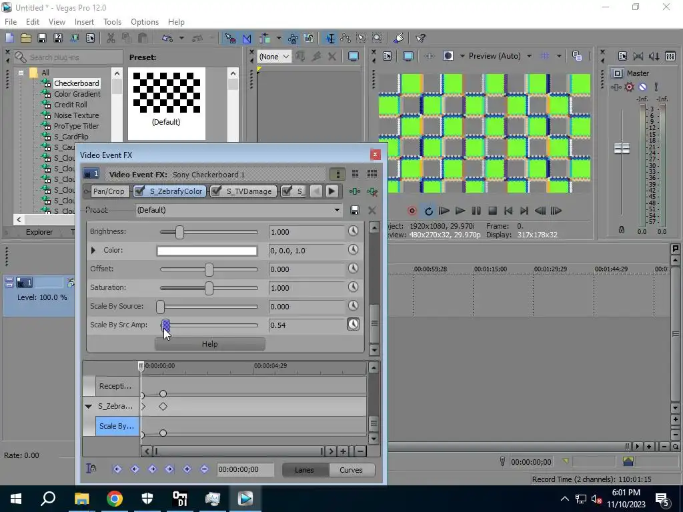Toggle the Loop Playback button
The width and height of the screenshot is (683, 512).
429,211
